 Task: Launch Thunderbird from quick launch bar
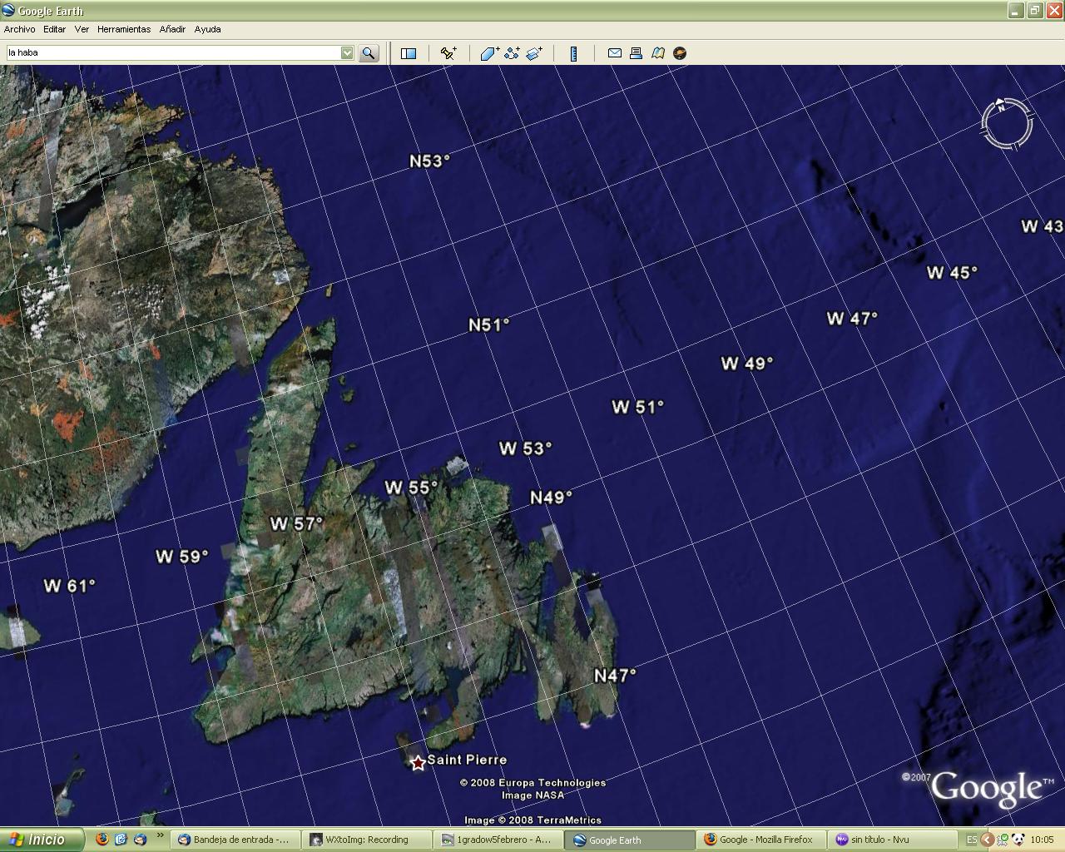click(140, 840)
